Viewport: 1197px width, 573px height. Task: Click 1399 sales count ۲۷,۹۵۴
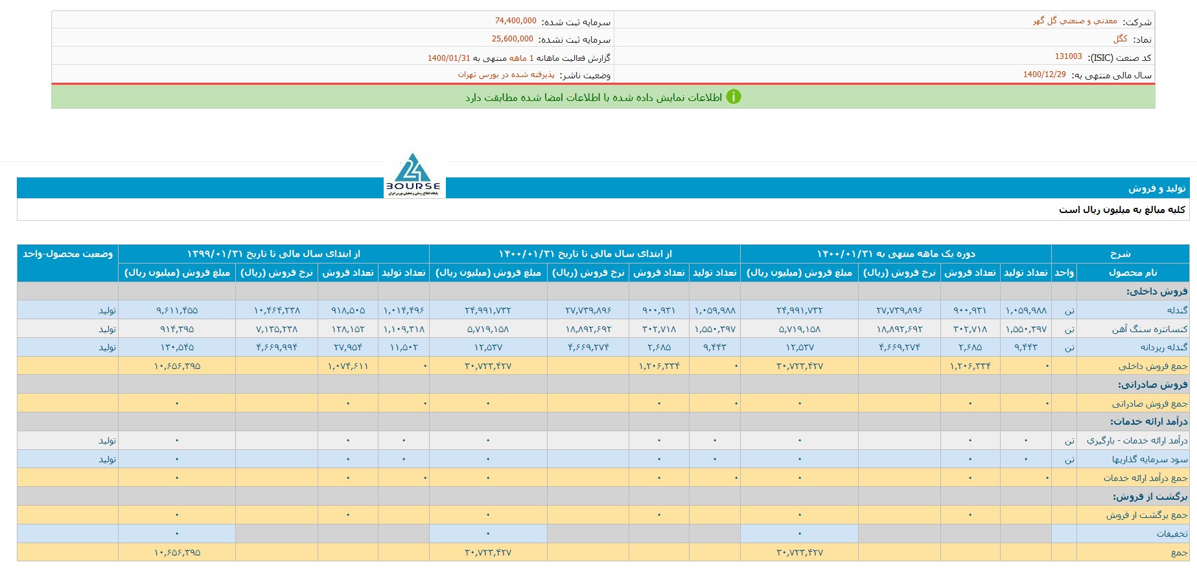tap(347, 348)
